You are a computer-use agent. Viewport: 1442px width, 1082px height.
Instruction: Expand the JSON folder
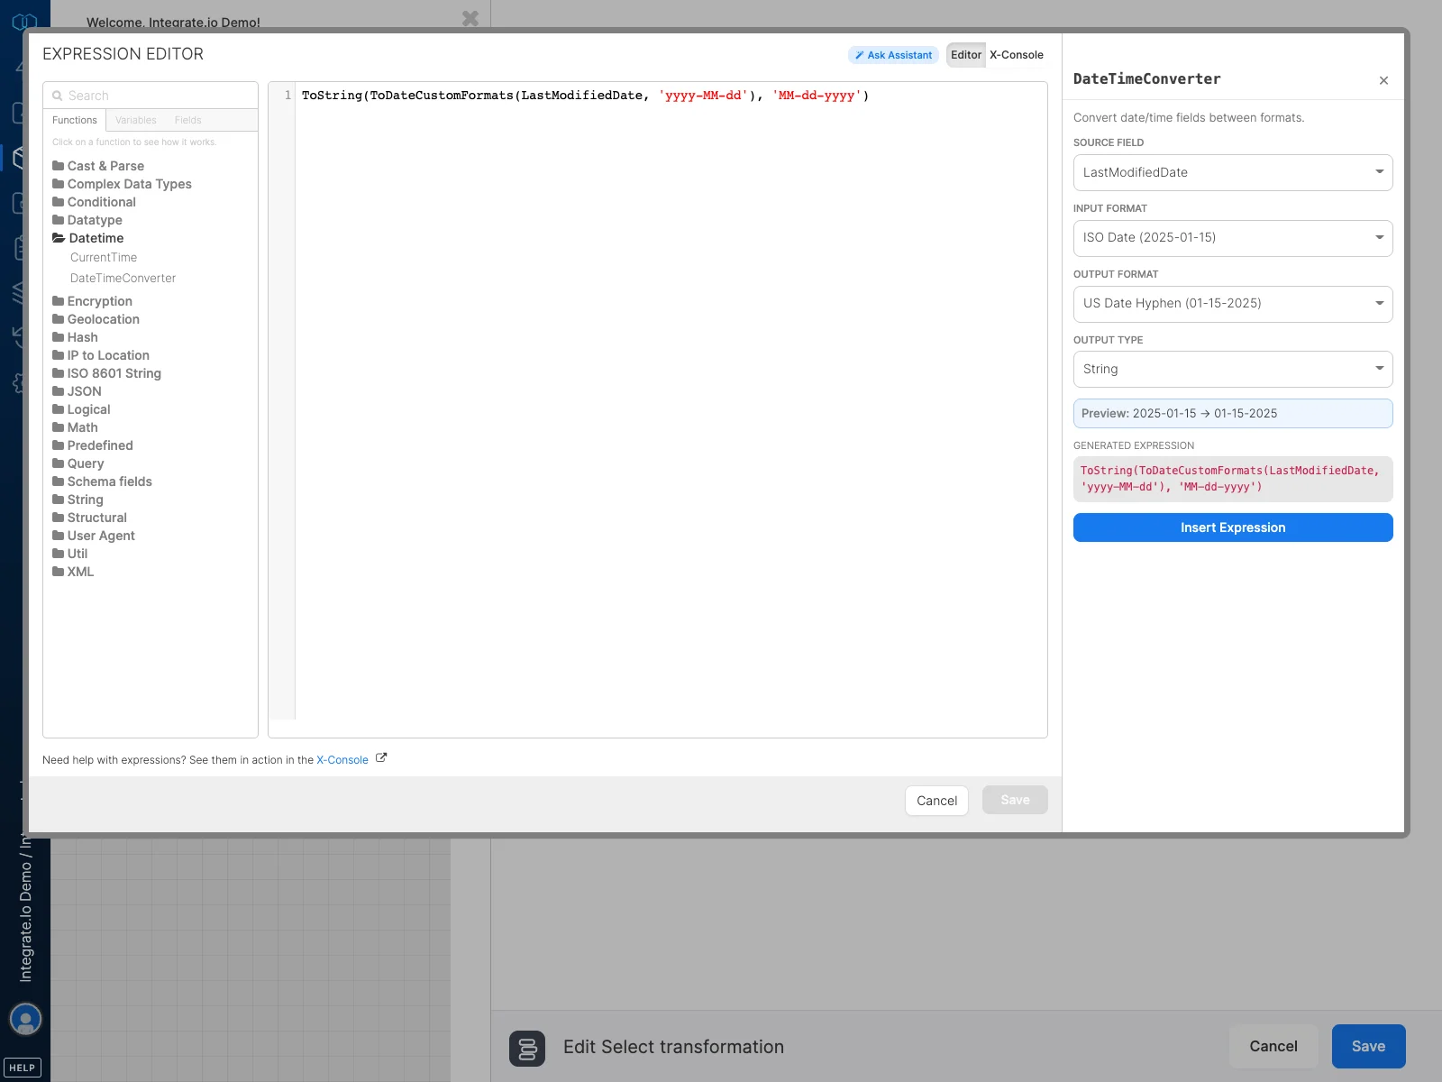pyautogui.click(x=77, y=391)
